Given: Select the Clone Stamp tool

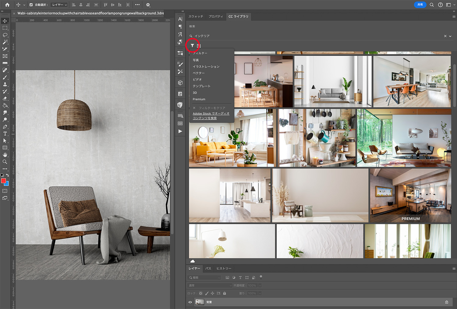Looking at the screenshot, I should [5, 84].
